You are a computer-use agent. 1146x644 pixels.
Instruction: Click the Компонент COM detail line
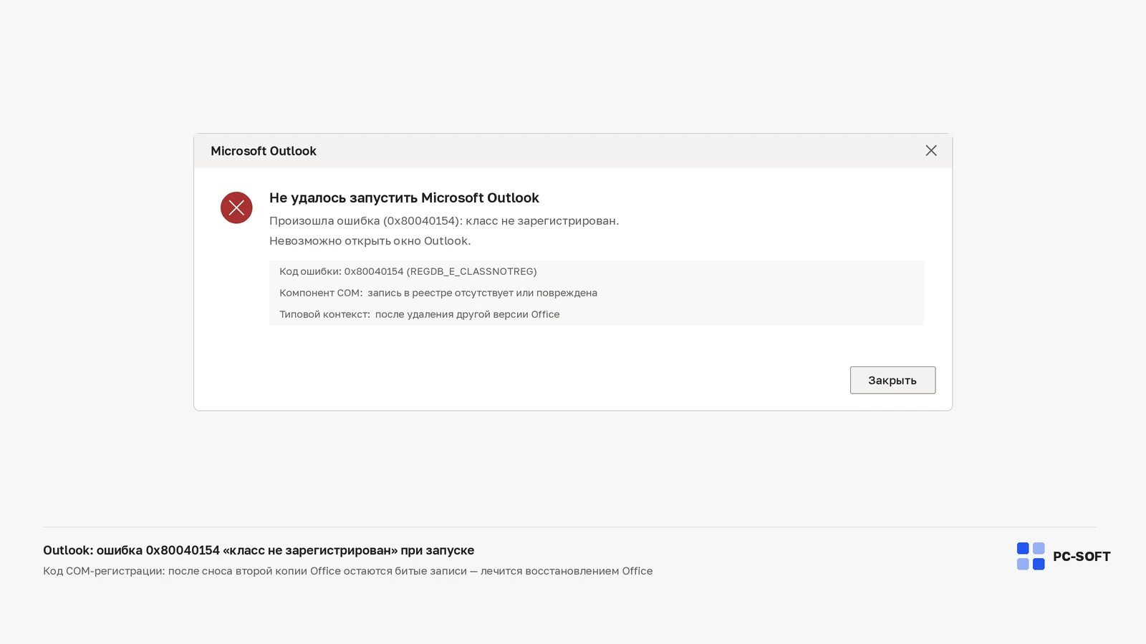click(x=438, y=293)
